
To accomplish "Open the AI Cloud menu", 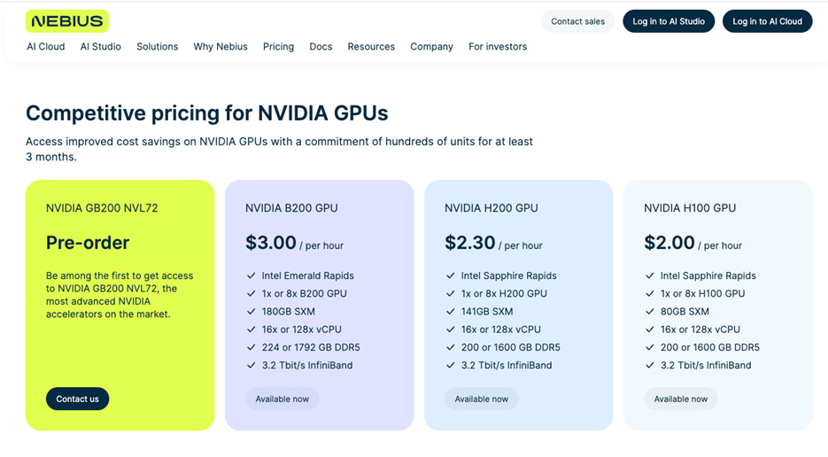I will (x=46, y=46).
